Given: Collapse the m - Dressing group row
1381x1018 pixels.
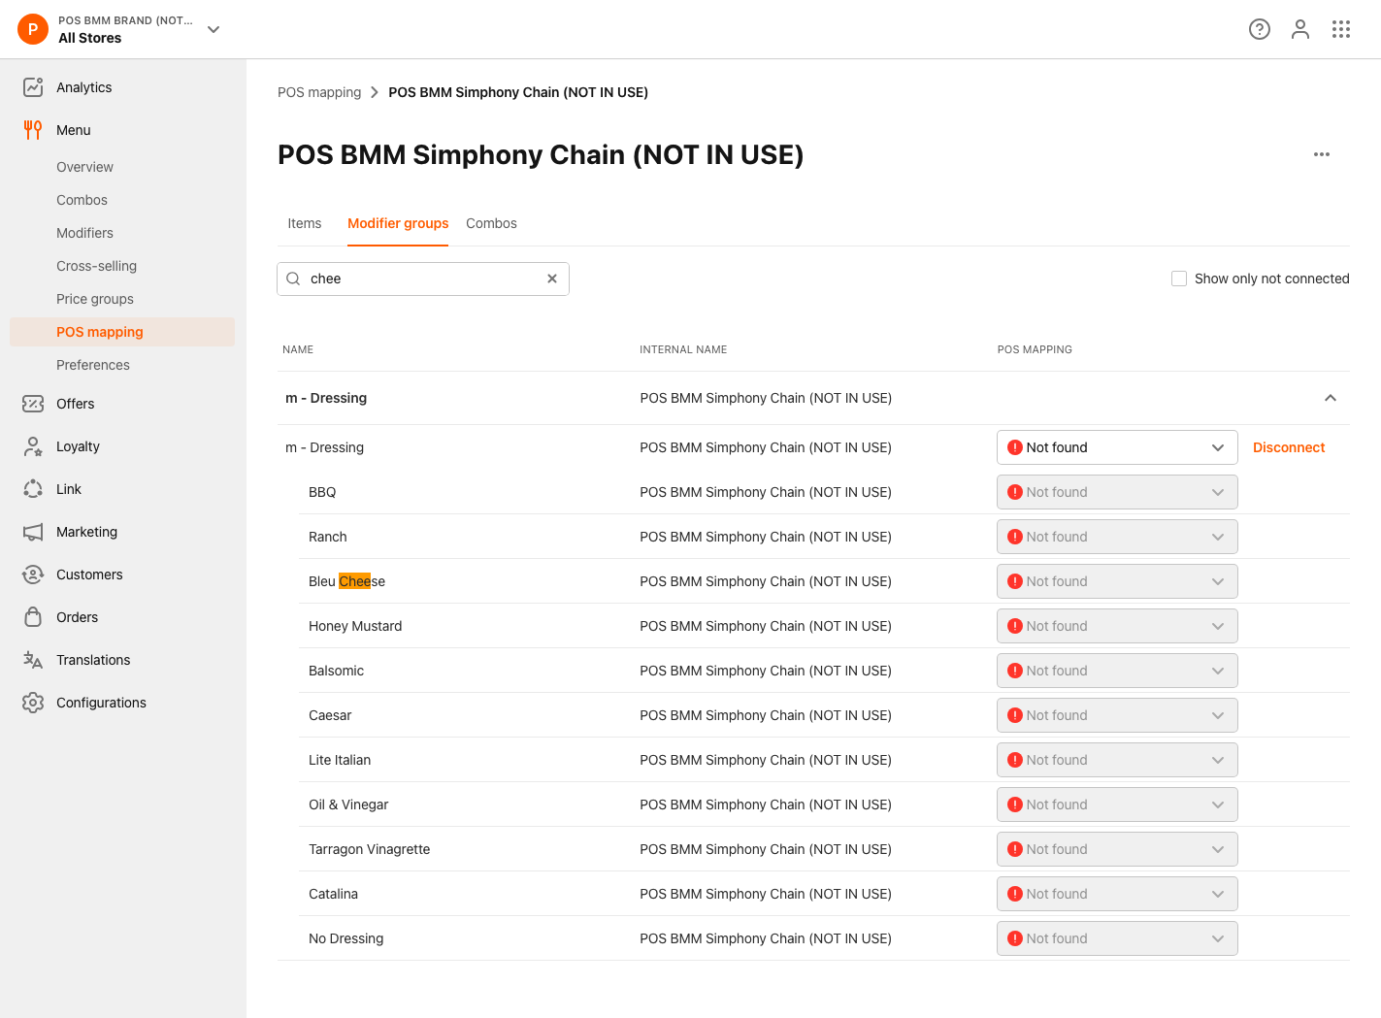Looking at the screenshot, I should click(1330, 398).
